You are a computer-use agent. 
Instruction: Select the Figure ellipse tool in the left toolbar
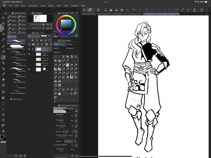pos(3,103)
